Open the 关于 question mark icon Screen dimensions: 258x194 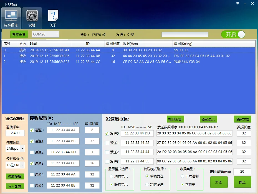pos(53,18)
